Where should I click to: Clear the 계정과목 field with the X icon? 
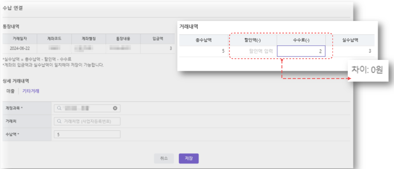tap(115, 108)
